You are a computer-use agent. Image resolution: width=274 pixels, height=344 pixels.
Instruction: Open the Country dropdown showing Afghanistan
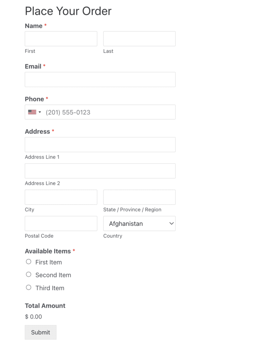(x=139, y=223)
